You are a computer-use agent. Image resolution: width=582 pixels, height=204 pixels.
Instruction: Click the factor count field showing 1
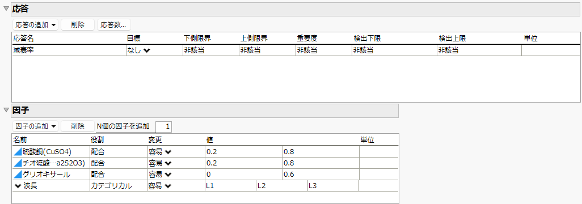[x=164, y=126]
